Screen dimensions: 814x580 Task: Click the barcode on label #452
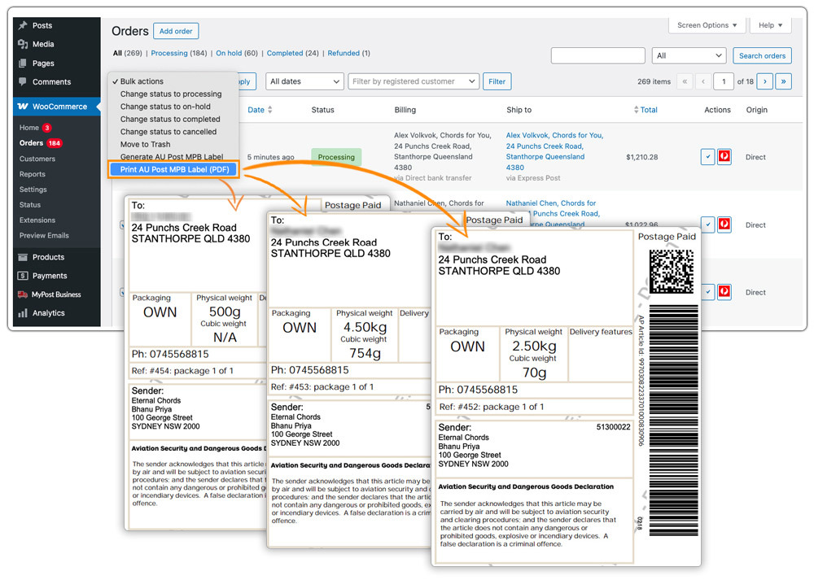pyautogui.click(x=674, y=421)
